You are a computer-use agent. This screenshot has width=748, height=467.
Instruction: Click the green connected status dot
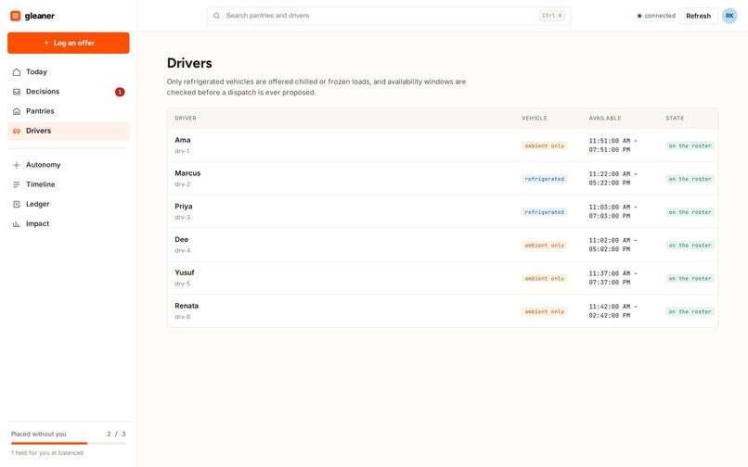(639, 16)
